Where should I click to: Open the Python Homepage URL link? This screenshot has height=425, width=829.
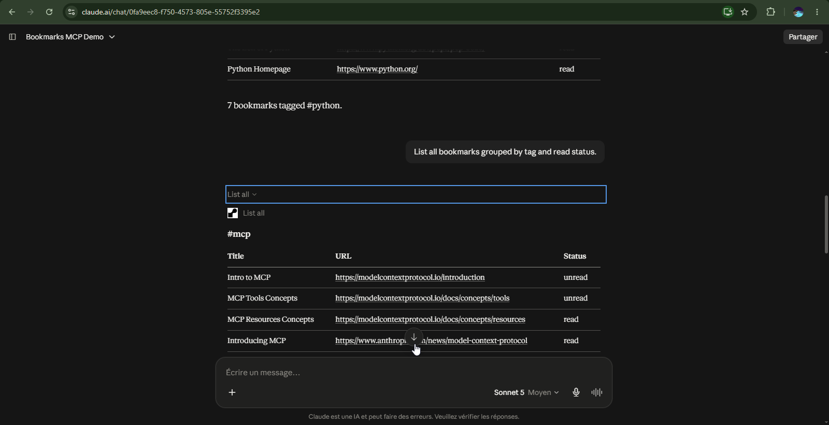(377, 69)
